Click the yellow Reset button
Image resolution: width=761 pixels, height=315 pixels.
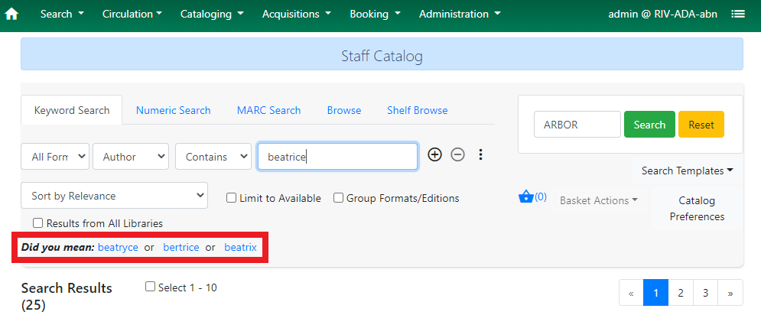[x=701, y=125]
